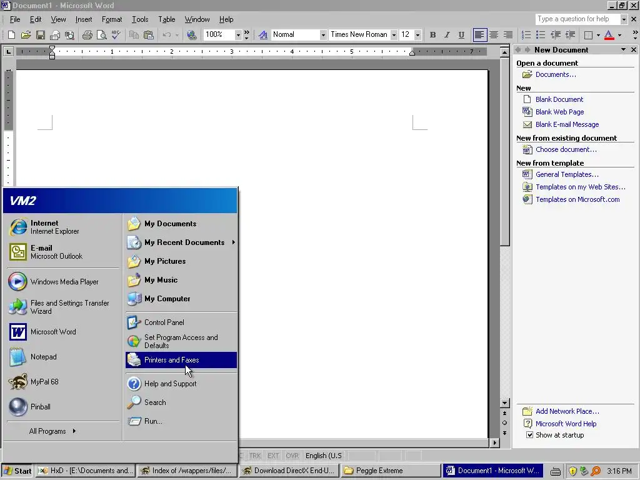
Task: Create a new blank document from toolbar
Action: (x=11, y=35)
